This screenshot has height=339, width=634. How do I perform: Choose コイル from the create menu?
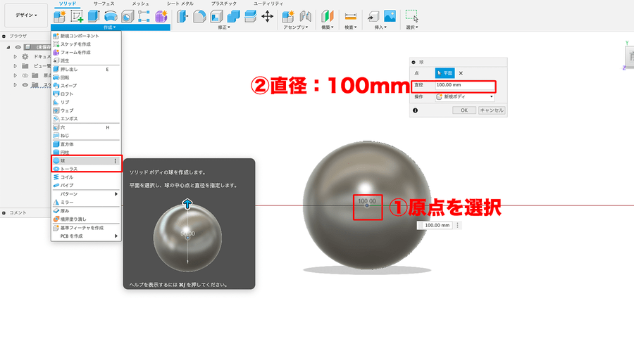click(x=86, y=177)
